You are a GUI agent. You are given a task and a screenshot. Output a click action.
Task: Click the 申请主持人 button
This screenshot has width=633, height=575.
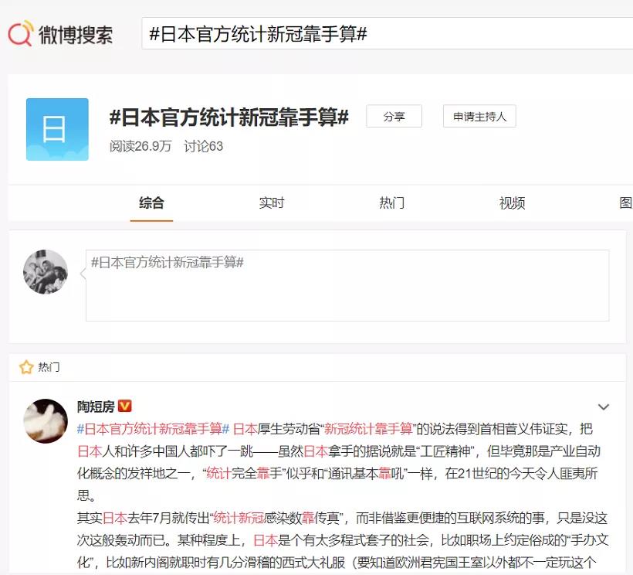click(479, 117)
